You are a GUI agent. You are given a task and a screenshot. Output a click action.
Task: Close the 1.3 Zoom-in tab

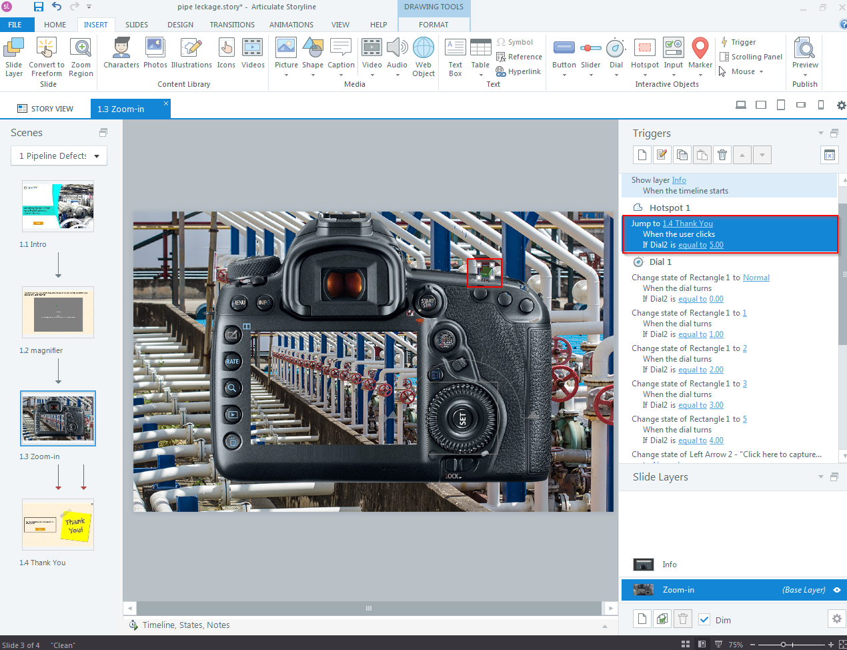[x=166, y=103]
